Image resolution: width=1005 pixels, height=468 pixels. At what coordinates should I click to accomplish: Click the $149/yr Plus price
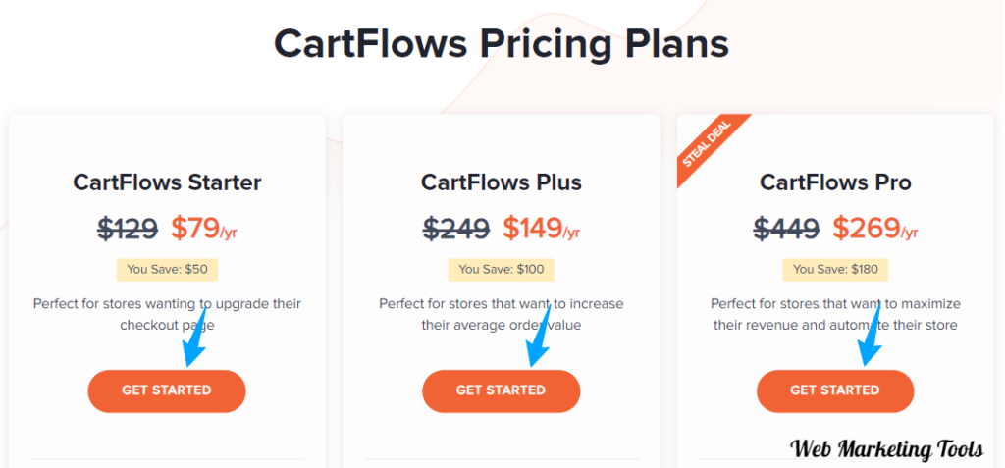coord(541,228)
